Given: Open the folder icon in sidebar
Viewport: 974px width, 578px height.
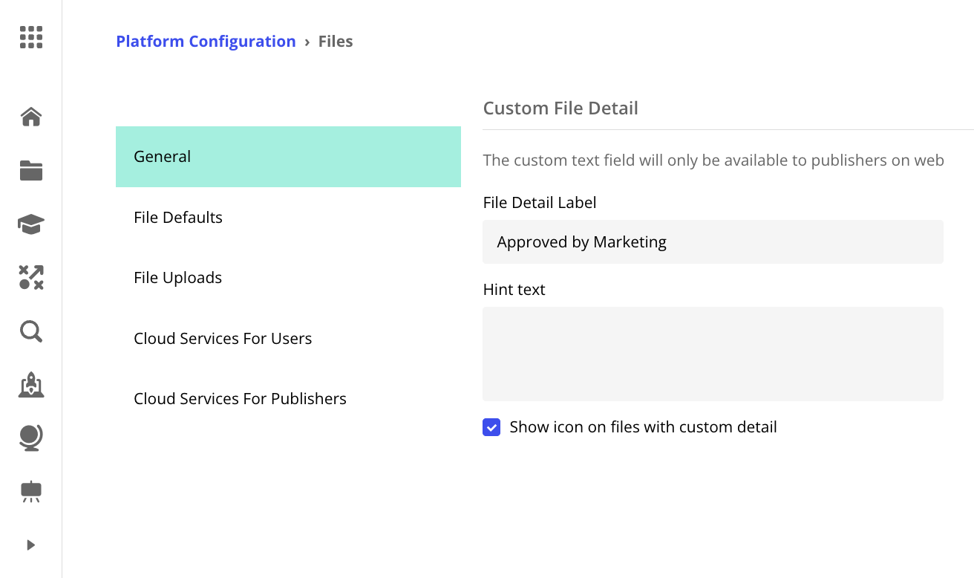Looking at the screenshot, I should (31, 171).
